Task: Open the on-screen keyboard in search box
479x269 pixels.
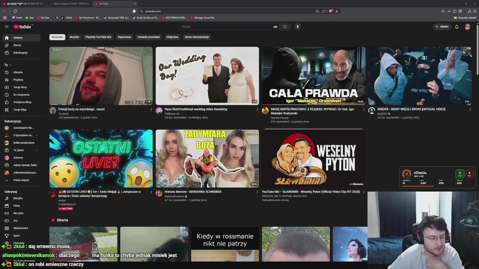Action: 275,27
